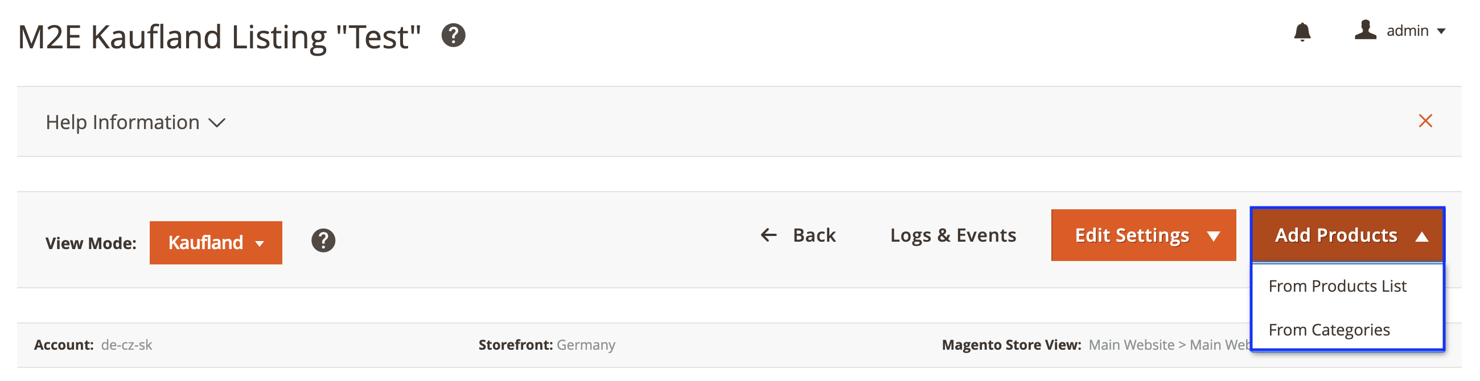1480x381 pixels.
Task: Click the help icon beside the page title
Action: (453, 36)
